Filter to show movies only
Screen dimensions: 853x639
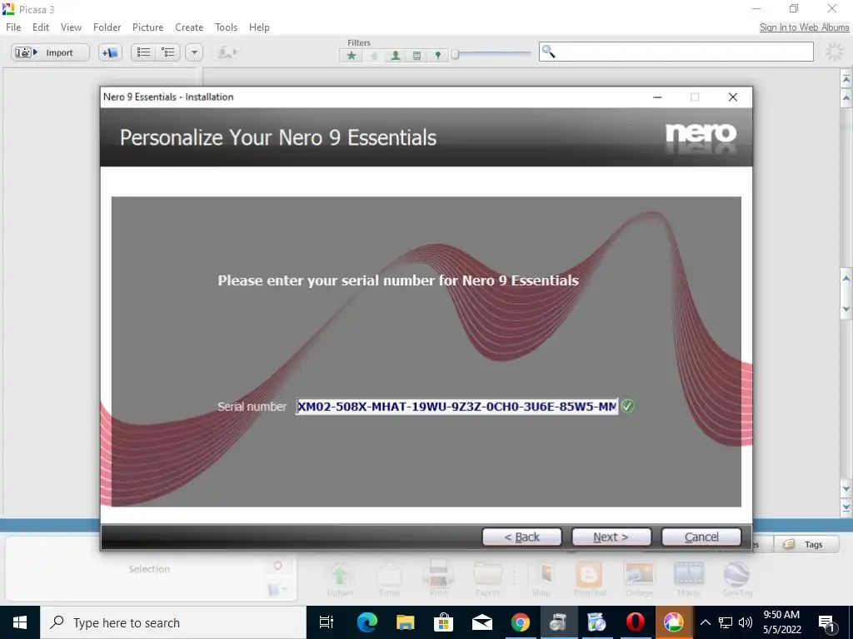pyautogui.click(x=417, y=56)
